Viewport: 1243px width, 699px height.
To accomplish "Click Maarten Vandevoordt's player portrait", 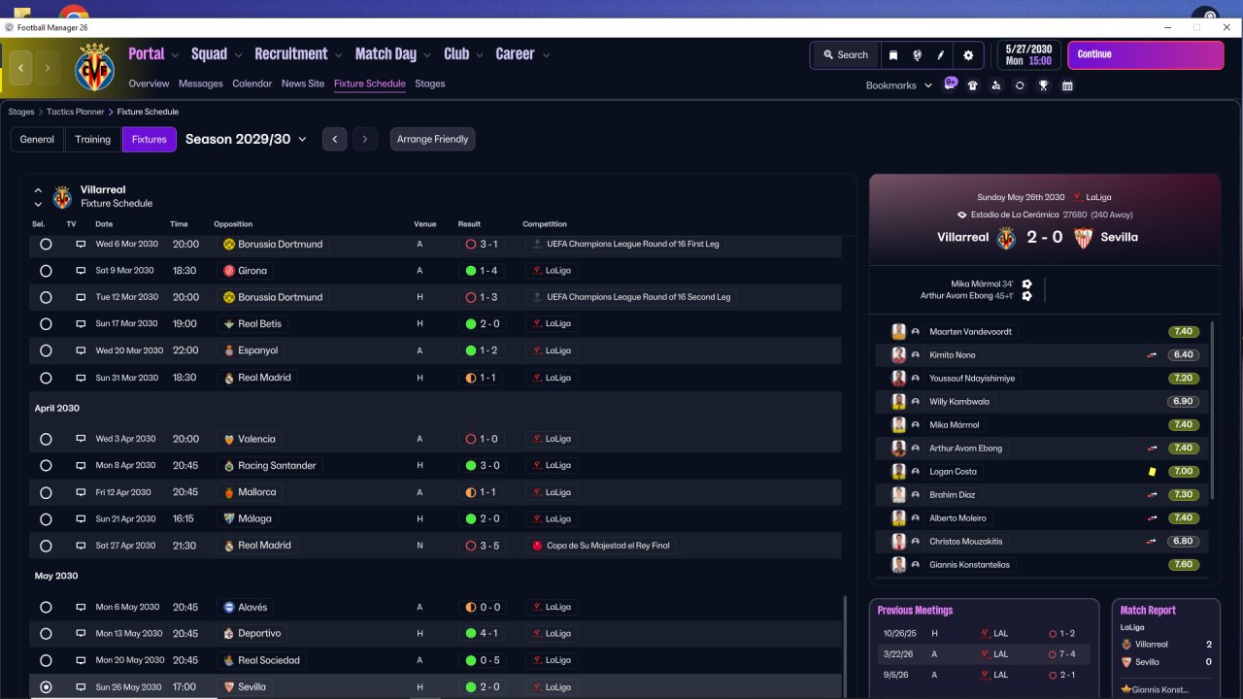I will pos(898,332).
